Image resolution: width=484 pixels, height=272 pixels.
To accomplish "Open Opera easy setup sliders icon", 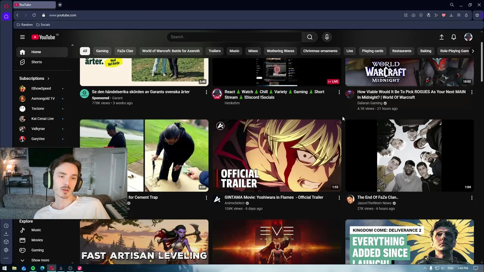I will (459, 15).
